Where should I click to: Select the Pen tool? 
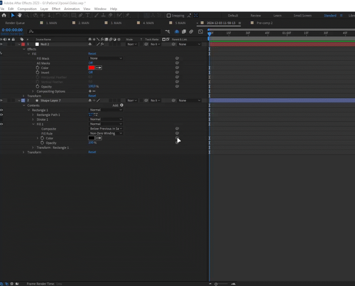pyautogui.click(x=81, y=15)
